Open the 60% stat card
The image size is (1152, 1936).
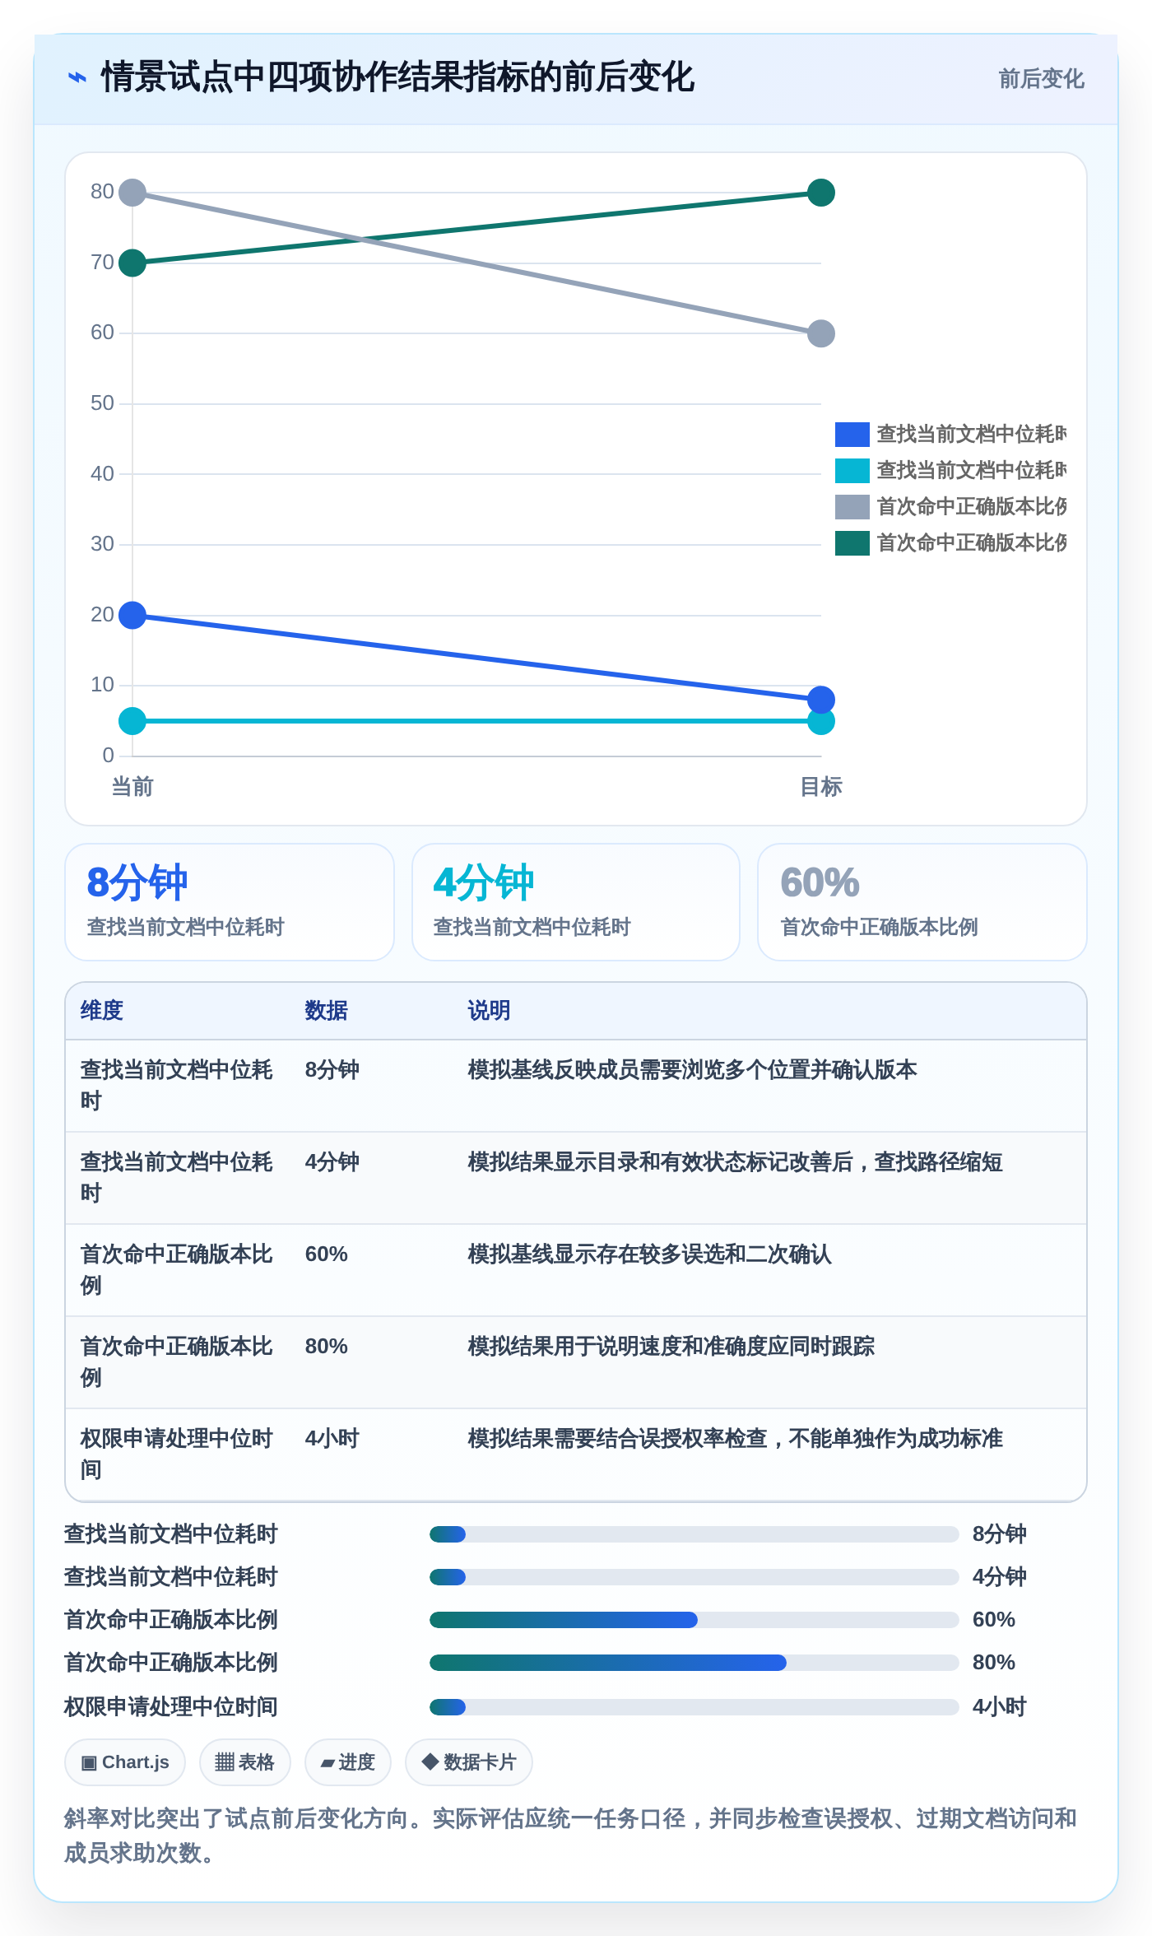(x=922, y=902)
